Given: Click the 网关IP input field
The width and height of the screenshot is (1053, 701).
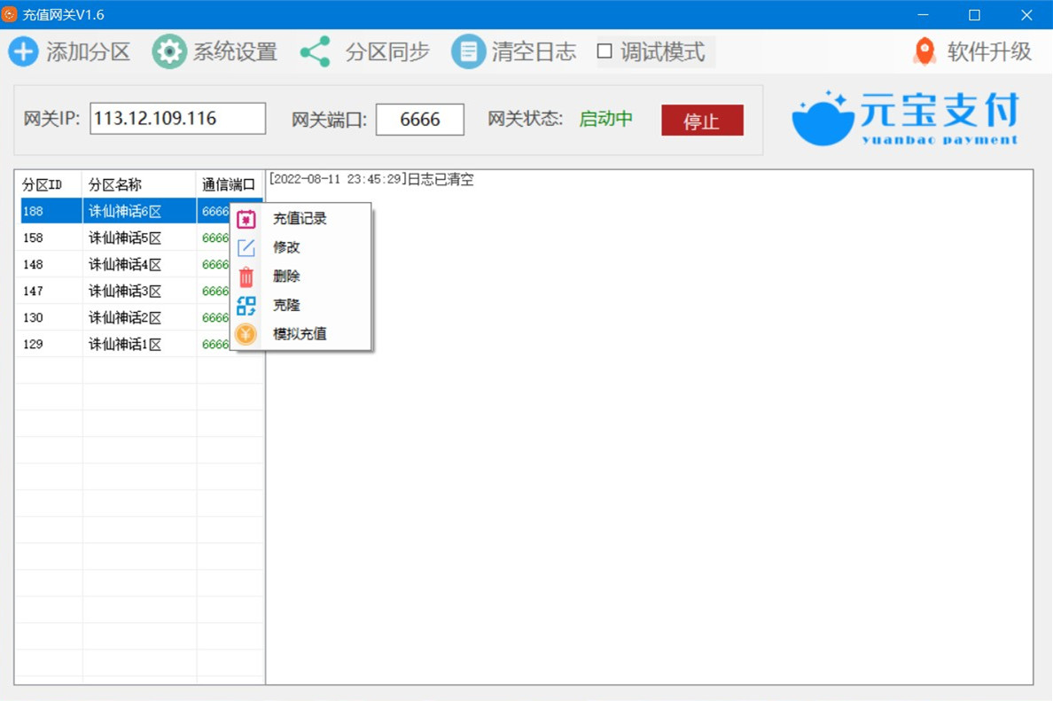Looking at the screenshot, I should 177,119.
